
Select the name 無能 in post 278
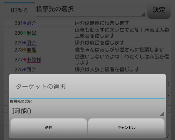(x=32, y=50)
